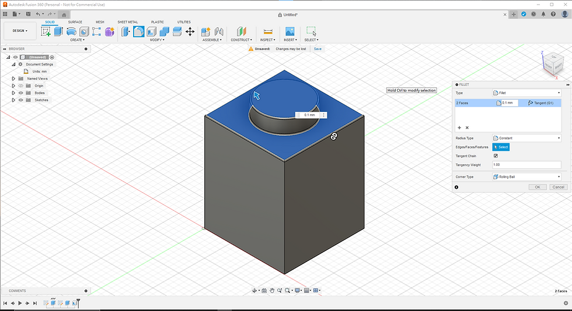This screenshot has height=311, width=572.
Task: Click the Undo arrow
Action: (38, 14)
